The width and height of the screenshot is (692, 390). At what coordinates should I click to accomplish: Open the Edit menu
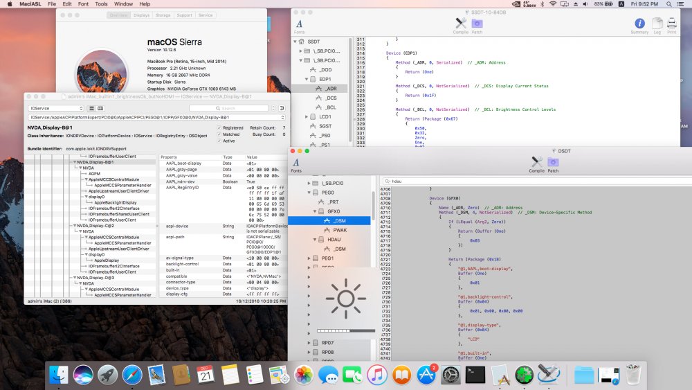coord(67,4)
